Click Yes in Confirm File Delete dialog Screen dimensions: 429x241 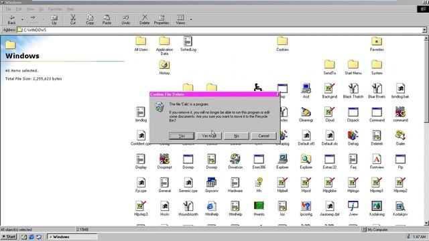(182, 136)
